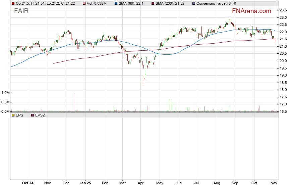The height and width of the screenshot is (190, 288).
Task: Click the tallest volume bar in December
Action: tap(75, 102)
